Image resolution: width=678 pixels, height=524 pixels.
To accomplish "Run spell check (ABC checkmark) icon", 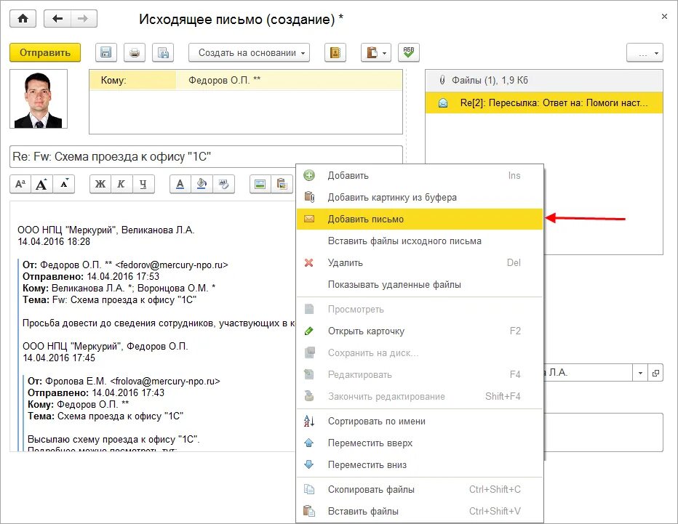I will coord(409,53).
